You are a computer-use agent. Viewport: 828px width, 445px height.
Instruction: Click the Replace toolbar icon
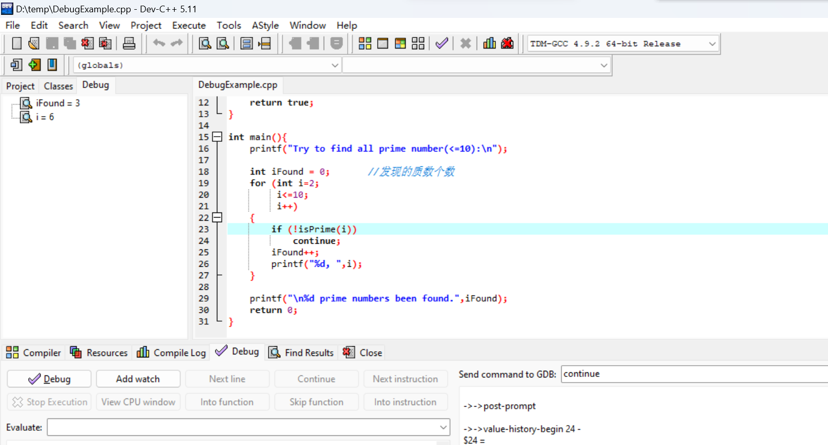pos(223,44)
